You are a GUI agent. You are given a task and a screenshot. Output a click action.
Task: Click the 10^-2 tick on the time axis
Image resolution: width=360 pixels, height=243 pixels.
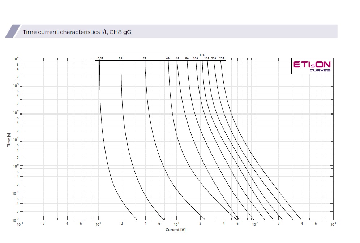[x=16, y=220]
